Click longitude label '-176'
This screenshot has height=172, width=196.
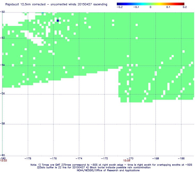pyautogui.click(x=54, y=159)
